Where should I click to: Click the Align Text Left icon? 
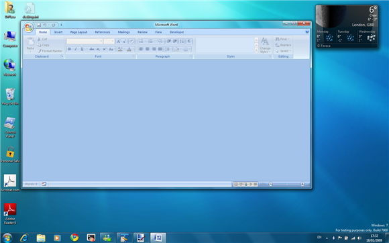(141, 49)
